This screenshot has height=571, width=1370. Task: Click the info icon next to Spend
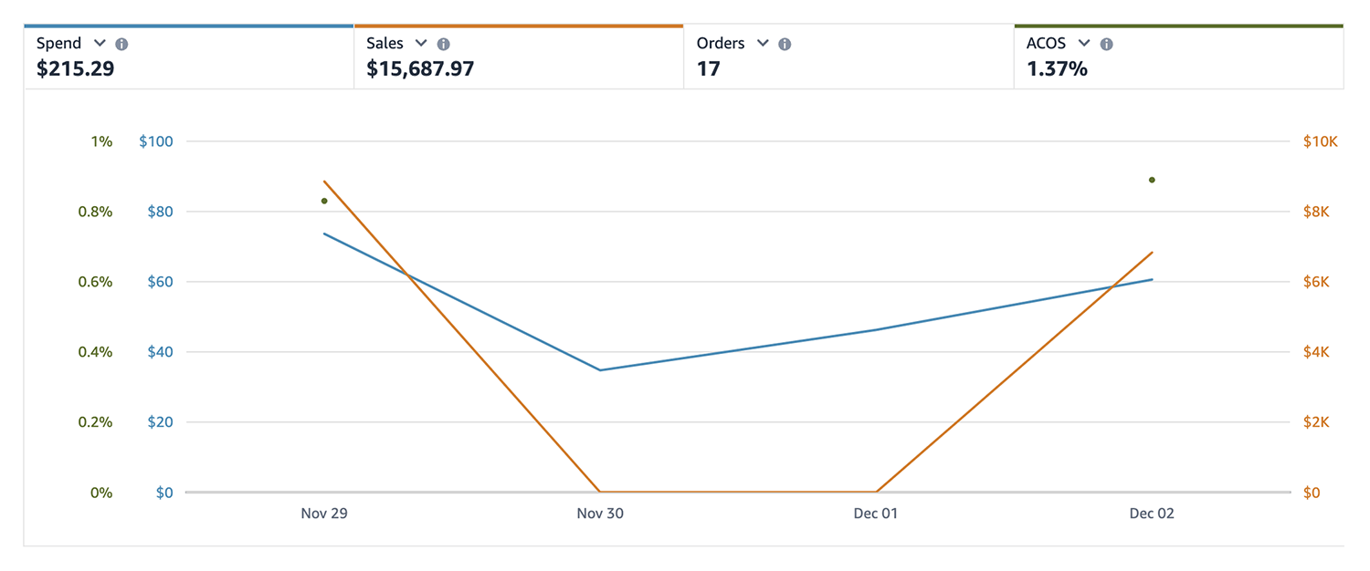click(x=121, y=44)
